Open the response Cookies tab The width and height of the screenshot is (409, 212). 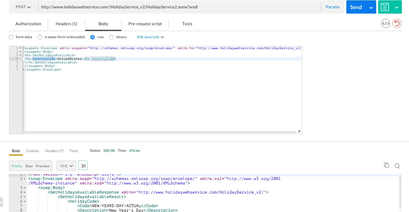click(32, 151)
